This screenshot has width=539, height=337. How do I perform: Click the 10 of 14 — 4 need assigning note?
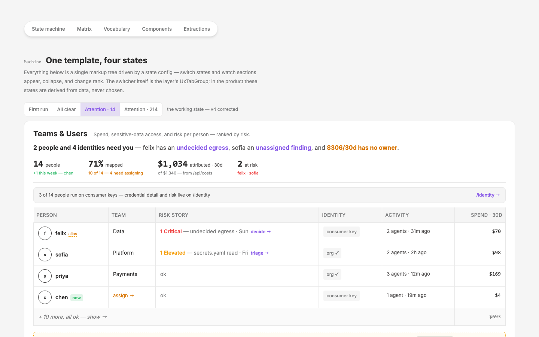click(116, 173)
